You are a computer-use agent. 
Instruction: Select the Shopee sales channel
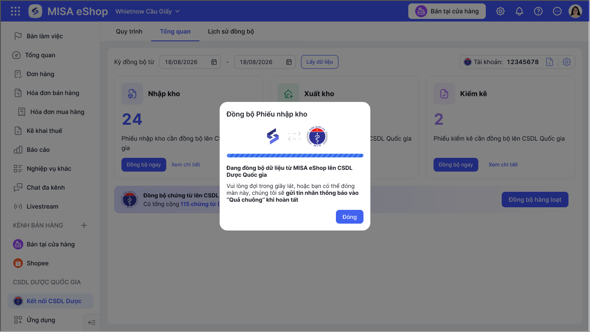coord(50,263)
